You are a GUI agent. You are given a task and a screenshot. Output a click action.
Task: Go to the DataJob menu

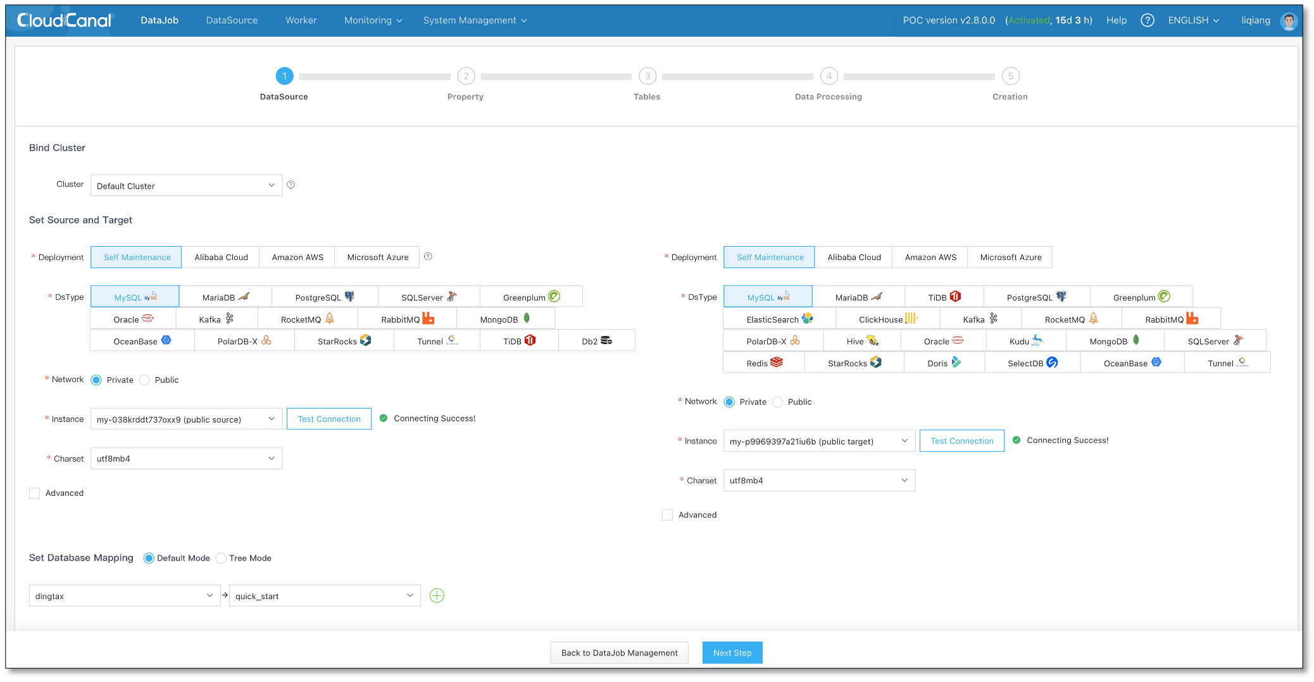pos(160,20)
